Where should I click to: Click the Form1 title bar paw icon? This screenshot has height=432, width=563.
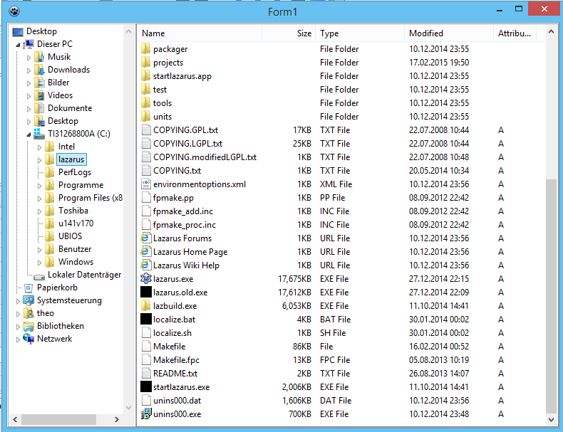[x=14, y=11]
